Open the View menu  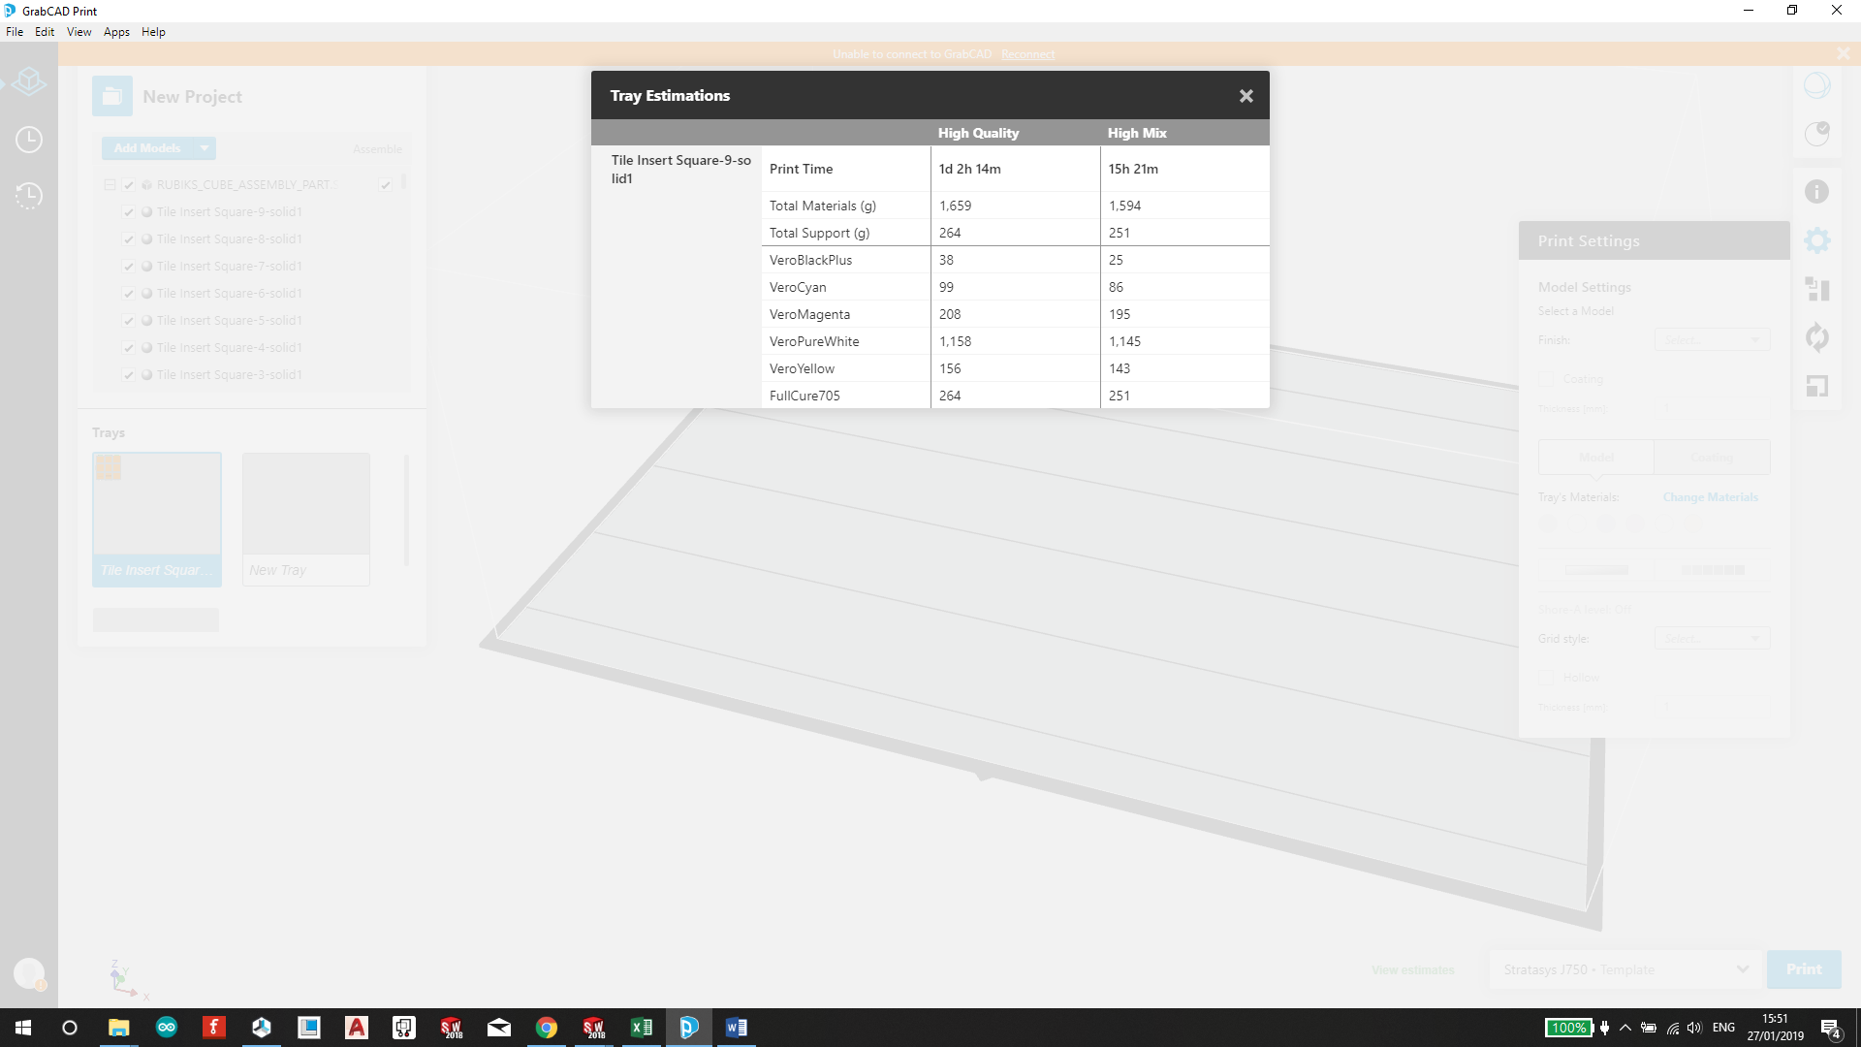[79, 32]
